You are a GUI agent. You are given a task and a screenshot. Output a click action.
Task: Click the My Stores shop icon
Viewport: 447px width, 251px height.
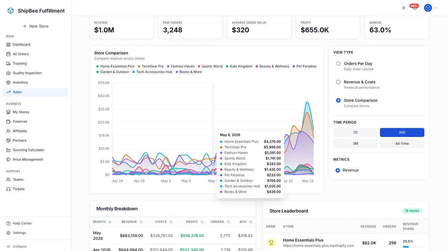click(x=9, y=112)
